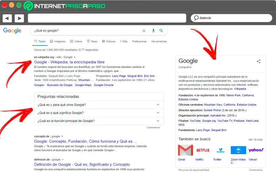This screenshot has height=172, width=276.
Task: Click Larry Page in Propietario line
Action: click(119, 76)
